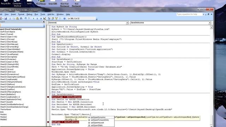226x127 pixels.
Task: Open the SaveOnAccess procedure dropdown
Action: [210, 23]
